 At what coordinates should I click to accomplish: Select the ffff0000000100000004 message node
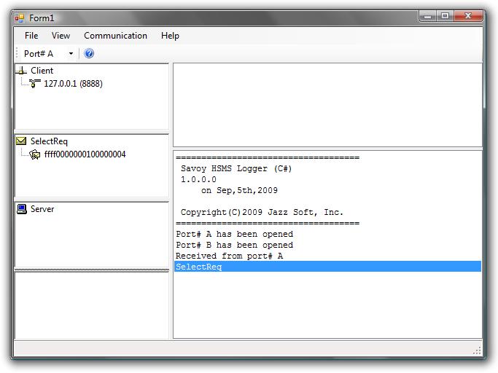point(85,154)
